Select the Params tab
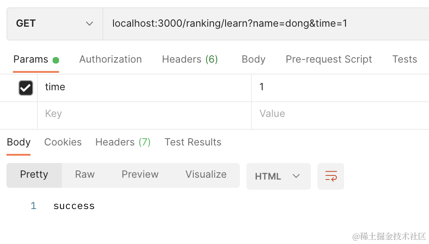429x244 pixels. (31, 59)
